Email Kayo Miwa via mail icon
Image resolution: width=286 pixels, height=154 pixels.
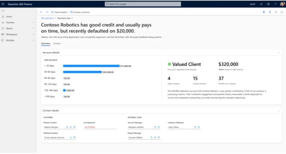point(199,127)
